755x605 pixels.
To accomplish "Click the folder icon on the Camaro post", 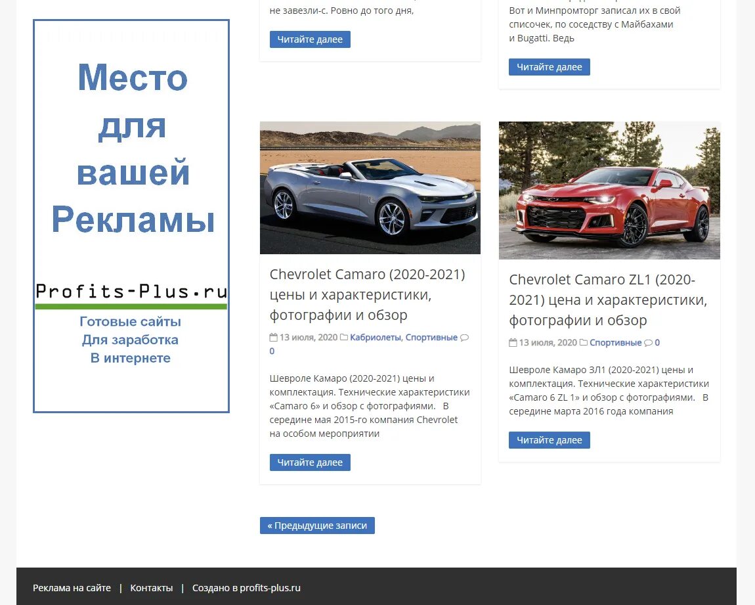I will pyautogui.click(x=344, y=337).
